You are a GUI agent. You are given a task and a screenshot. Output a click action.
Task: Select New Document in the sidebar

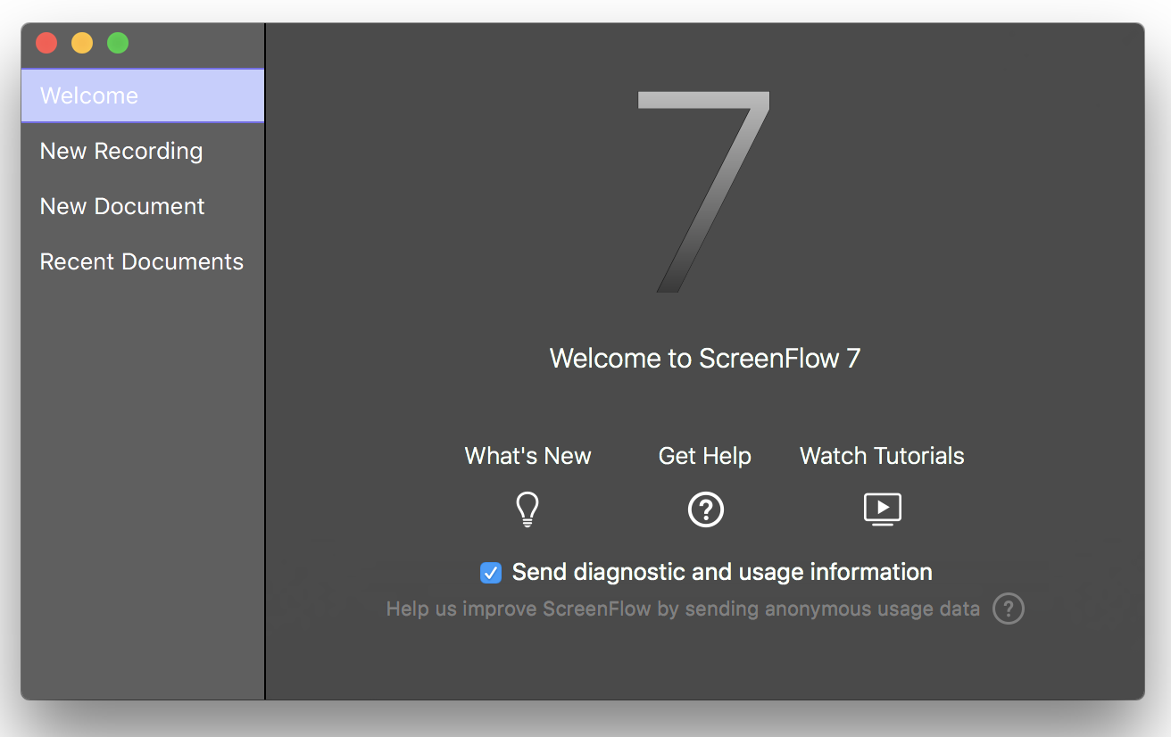[x=121, y=206]
